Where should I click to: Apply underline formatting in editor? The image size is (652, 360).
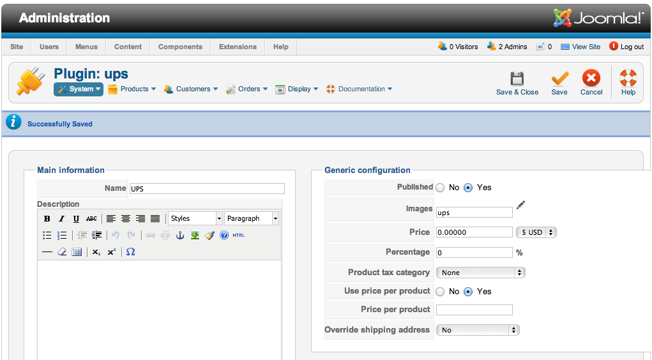click(76, 219)
